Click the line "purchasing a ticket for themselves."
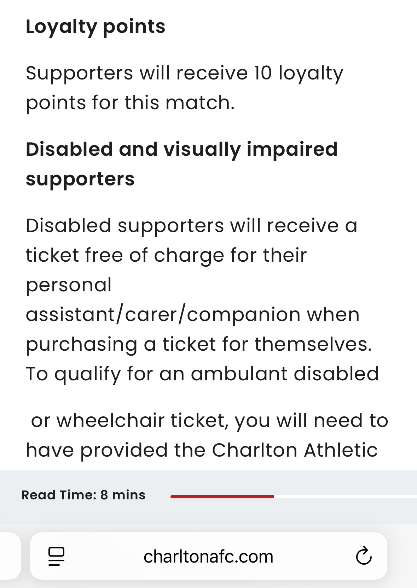 [199, 345]
